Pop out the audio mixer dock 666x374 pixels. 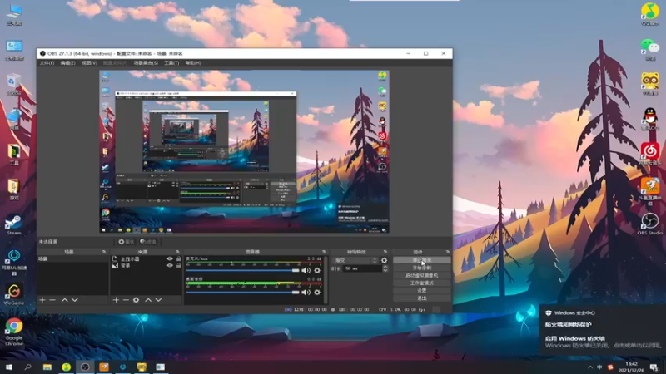pyautogui.click(x=324, y=252)
